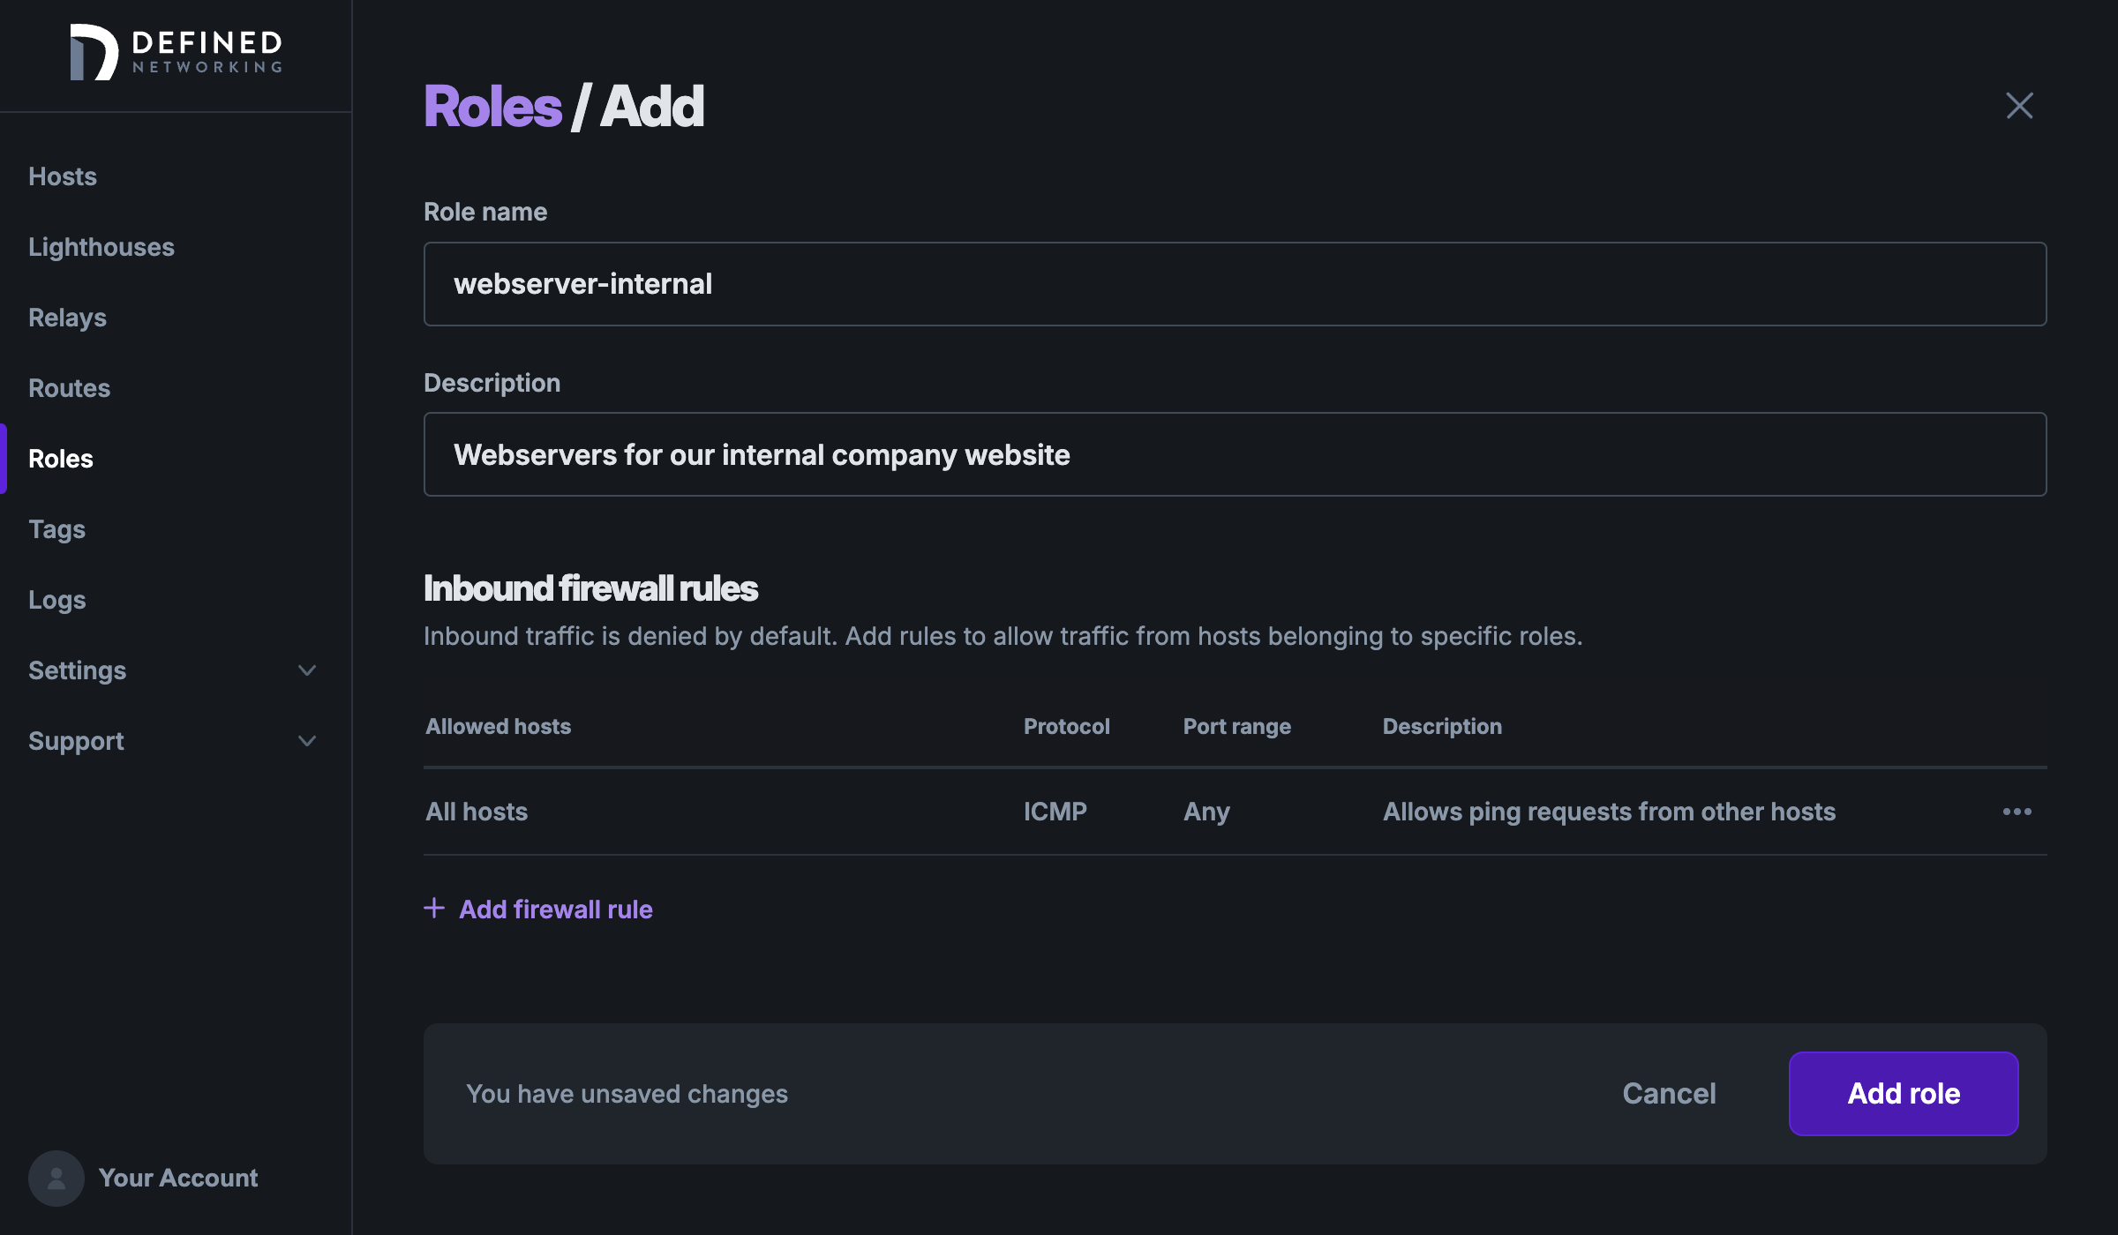Click the Description text field
2118x1235 pixels.
pyautogui.click(x=1234, y=454)
